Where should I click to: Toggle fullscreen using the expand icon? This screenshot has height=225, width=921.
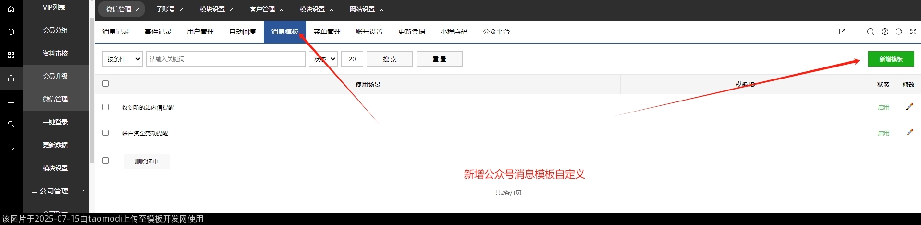[913, 32]
